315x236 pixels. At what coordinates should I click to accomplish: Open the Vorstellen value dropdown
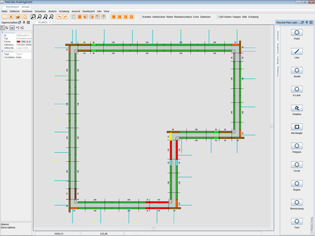[x=24, y=58]
